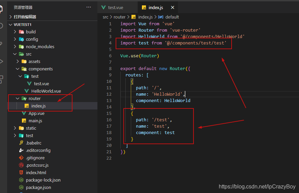Click the Vue icon beside App.vue
The width and height of the screenshot is (299, 193).
coord(24,114)
